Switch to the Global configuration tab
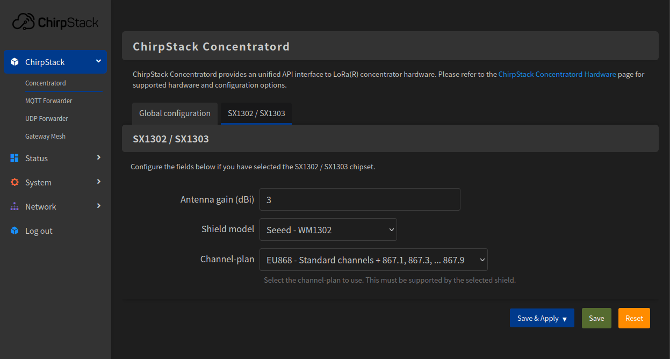 pyautogui.click(x=175, y=113)
